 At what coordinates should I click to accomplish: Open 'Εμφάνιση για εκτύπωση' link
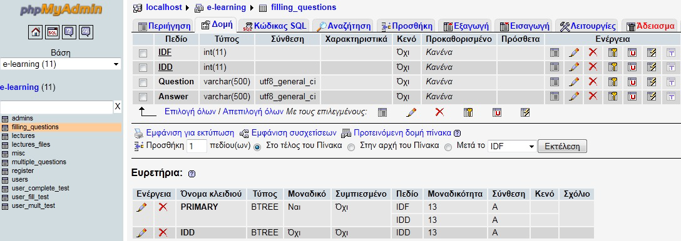pyautogui.click(x=190, y=132)
